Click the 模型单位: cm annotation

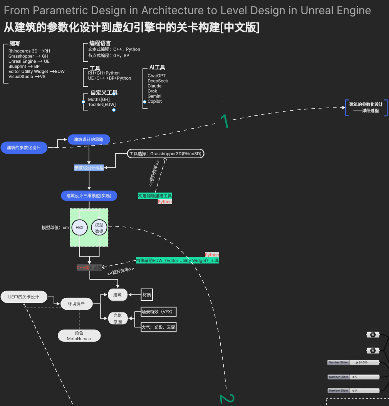(55, 228)
